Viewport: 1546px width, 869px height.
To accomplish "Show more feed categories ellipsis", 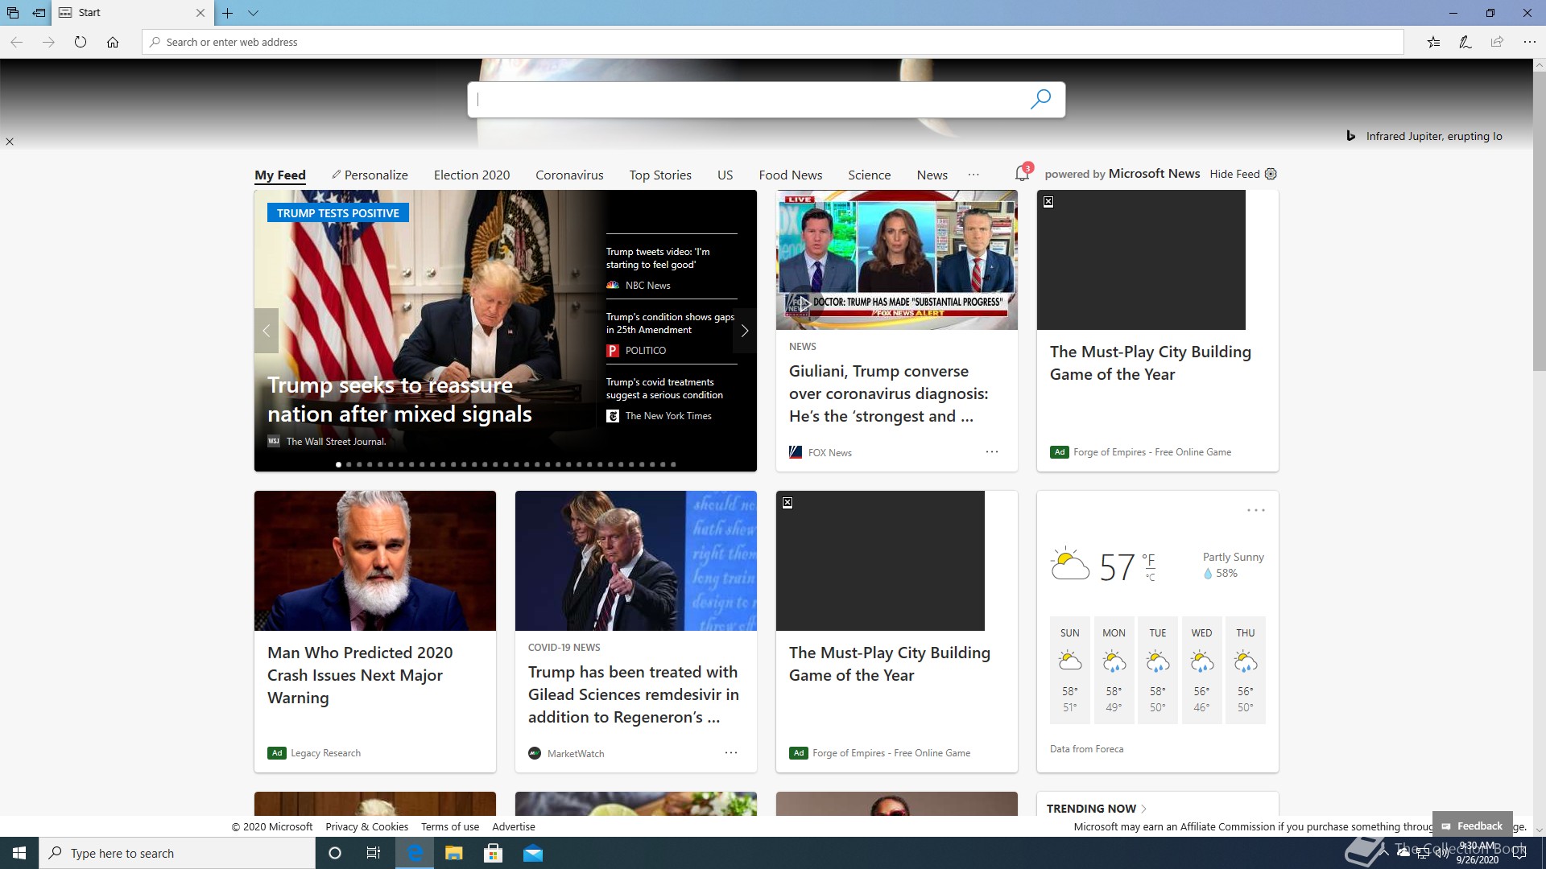I will pos(973,175).
